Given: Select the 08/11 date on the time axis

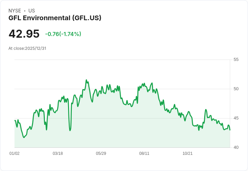Looking at the screenshot, I should [x=144, y=153].
